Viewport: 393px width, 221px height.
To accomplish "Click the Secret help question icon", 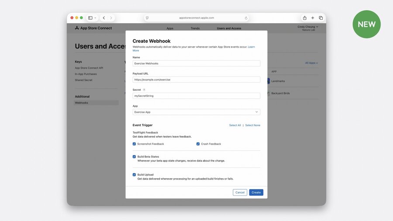I will 144,90.
